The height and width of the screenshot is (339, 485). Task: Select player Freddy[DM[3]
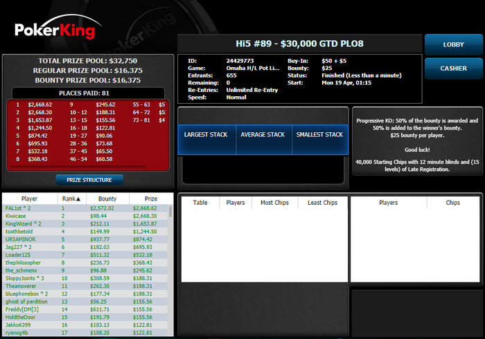click(85, 309)
